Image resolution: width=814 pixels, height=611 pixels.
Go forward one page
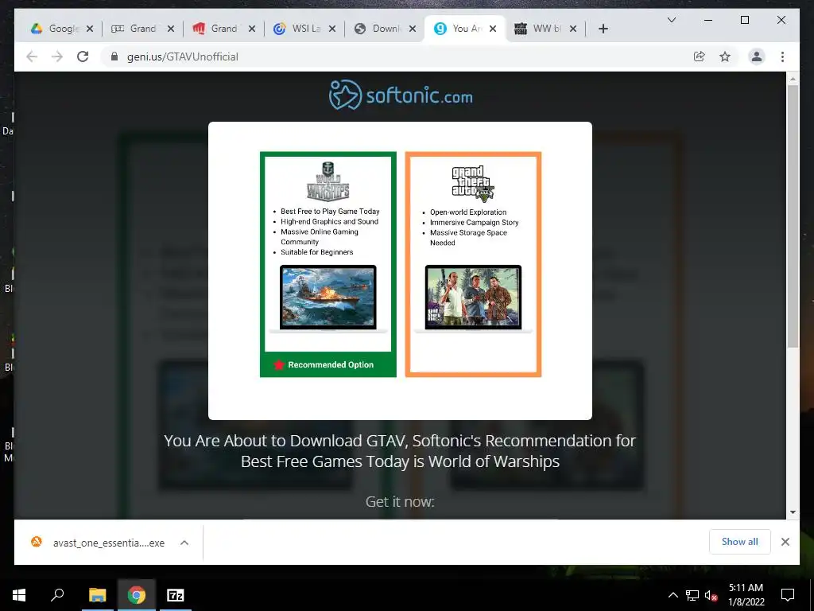57,56
